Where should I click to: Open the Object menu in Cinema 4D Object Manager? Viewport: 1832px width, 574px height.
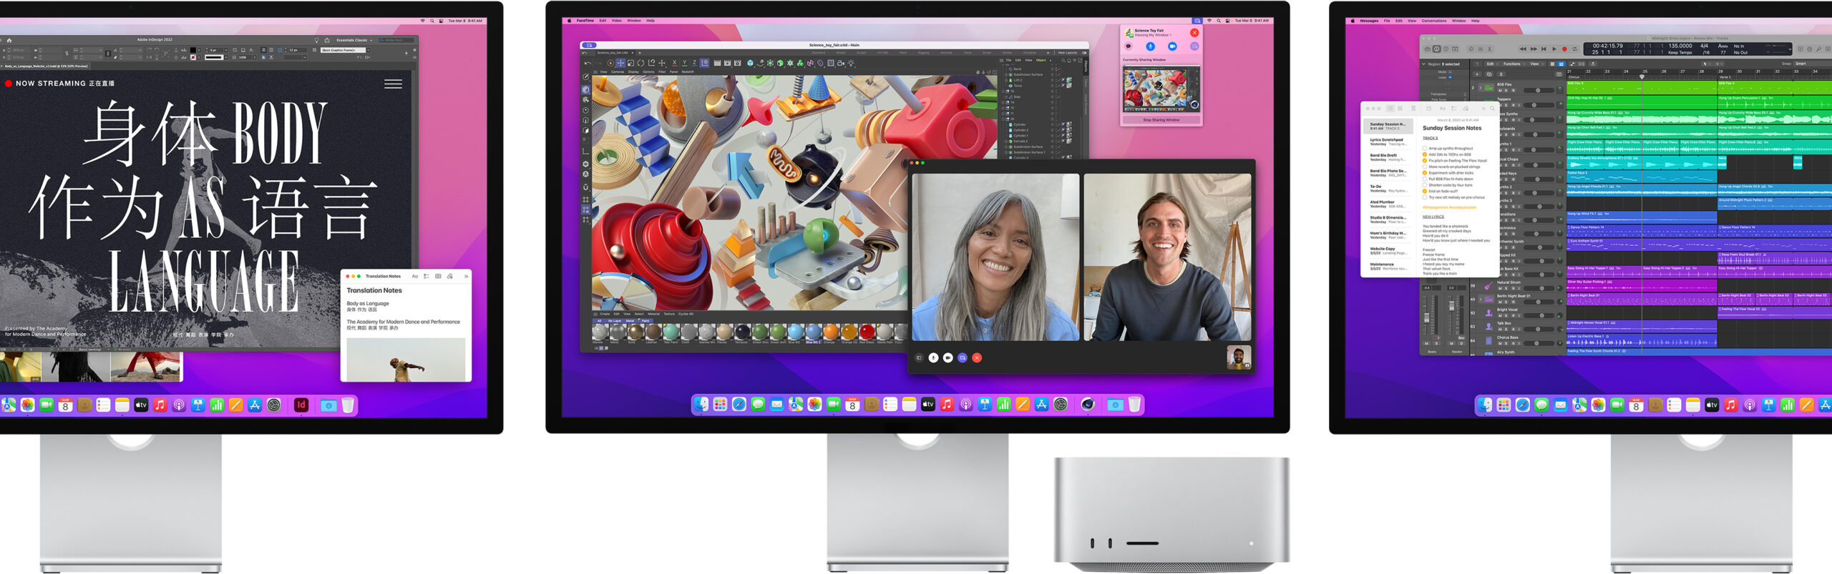1041,60
